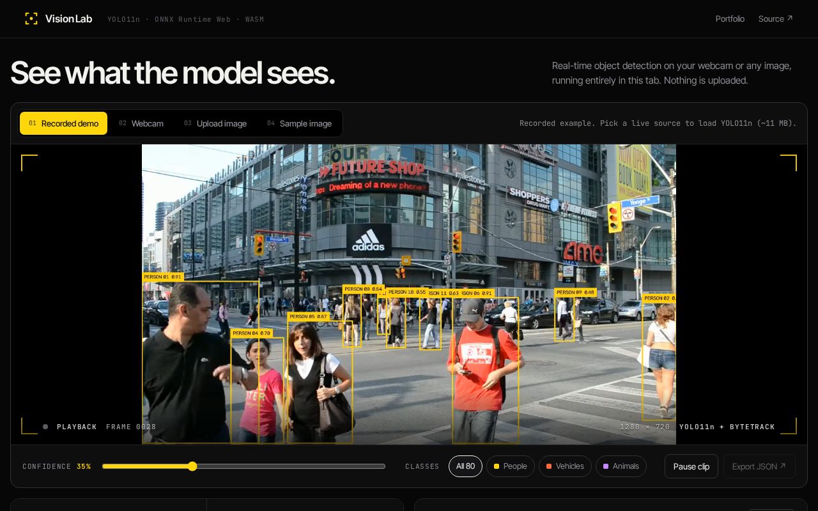The height and width of the screenshot is (511, 818).
Task: Click the YOLO11n ONNX Runtime Web subtitle
Action: coord(185,19)
